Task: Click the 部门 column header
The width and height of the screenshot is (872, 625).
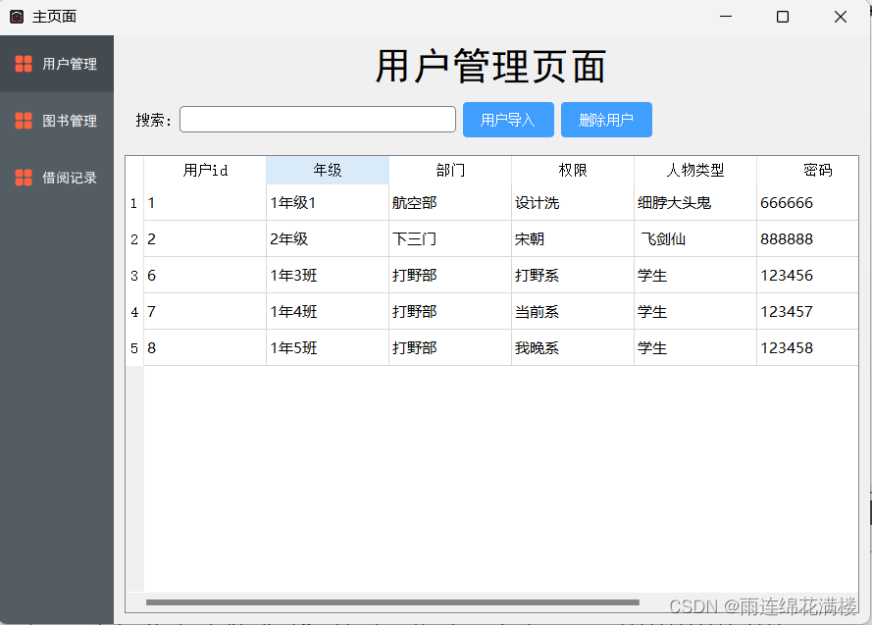Action: (450, 170)
